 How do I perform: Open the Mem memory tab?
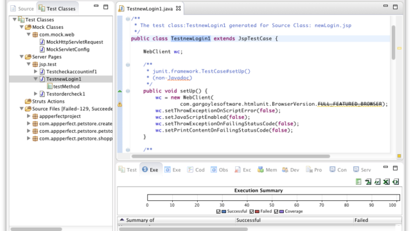(x=267, y=169)
